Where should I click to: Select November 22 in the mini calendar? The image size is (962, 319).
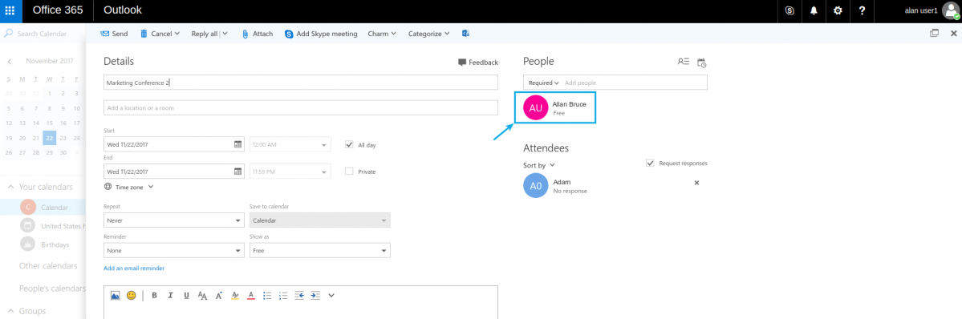tap(50, 138)
